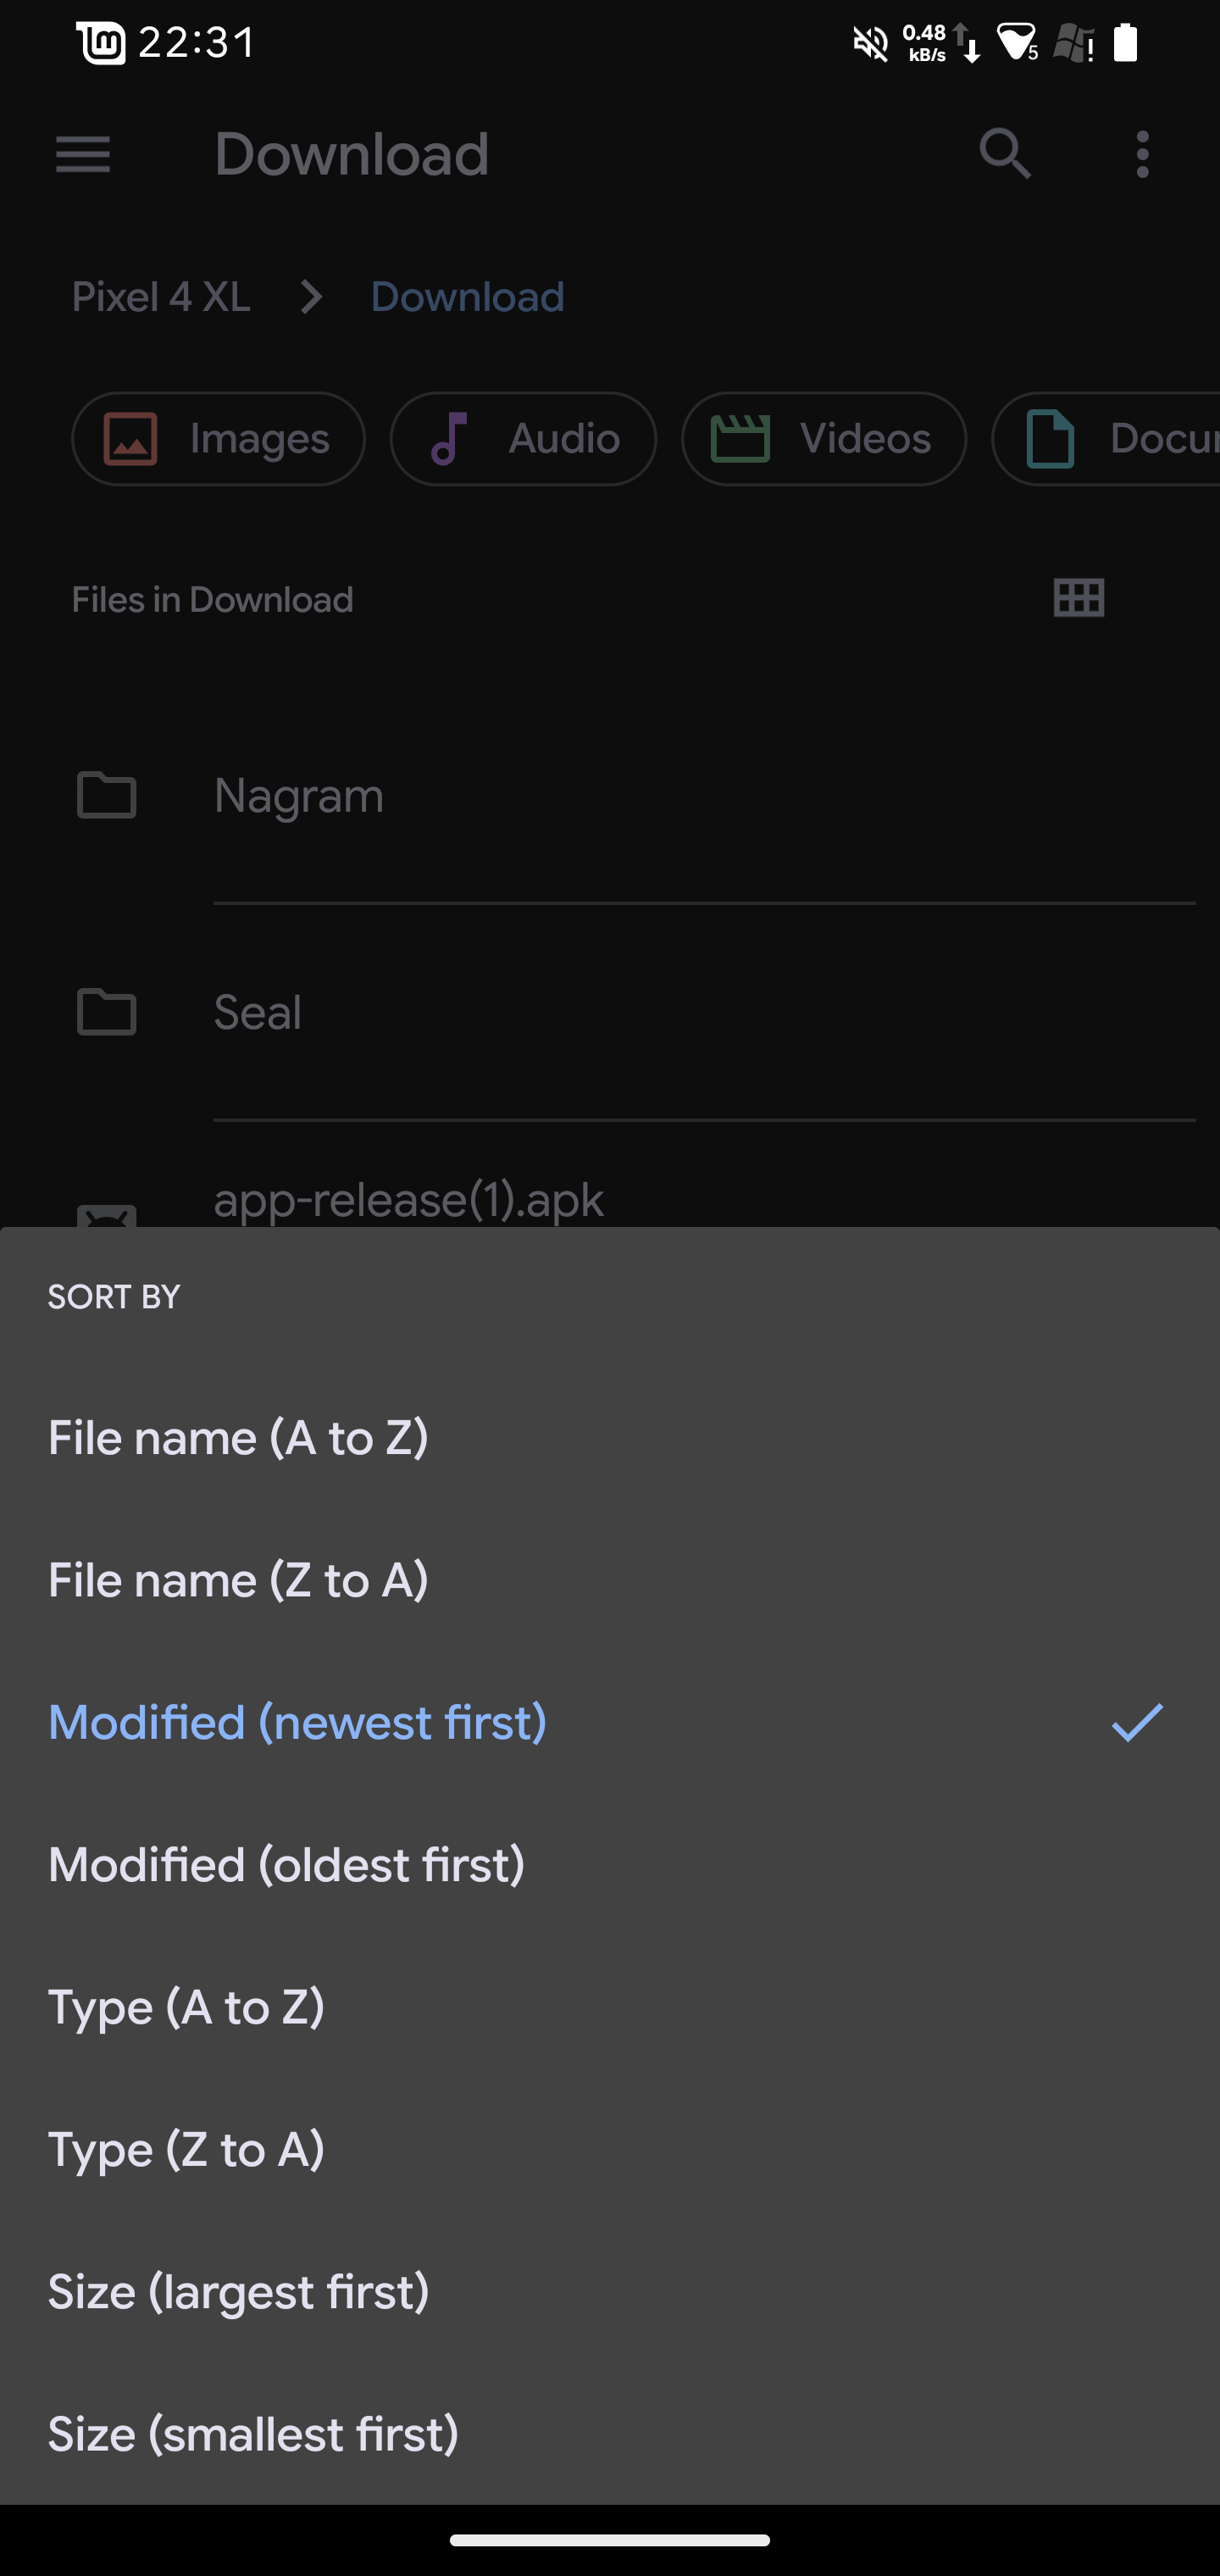Open the three-dot overflow menu
Image resolution: width=1220 pixels, height=2576 pixels.
[1142, 154]
